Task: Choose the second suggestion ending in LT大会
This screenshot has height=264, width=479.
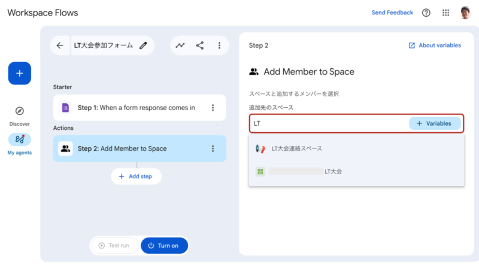Action: click(x=356, y=171)
